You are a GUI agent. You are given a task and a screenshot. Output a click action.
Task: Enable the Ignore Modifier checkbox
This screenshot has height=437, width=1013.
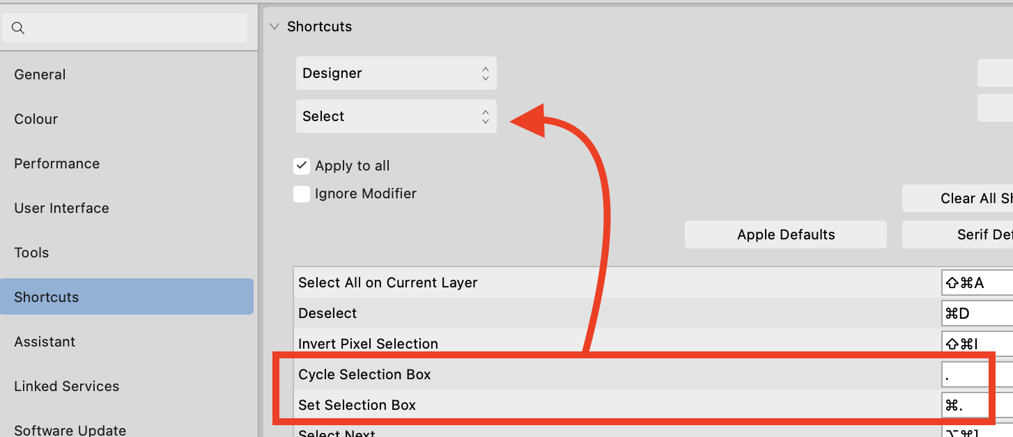click(302, 193)
